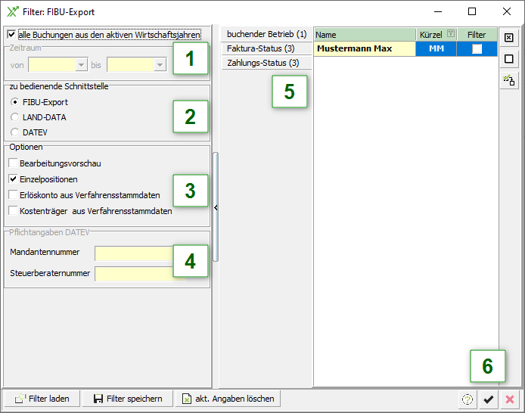Confirm the filter with the checkmark icon

click(x=489, y=399)
